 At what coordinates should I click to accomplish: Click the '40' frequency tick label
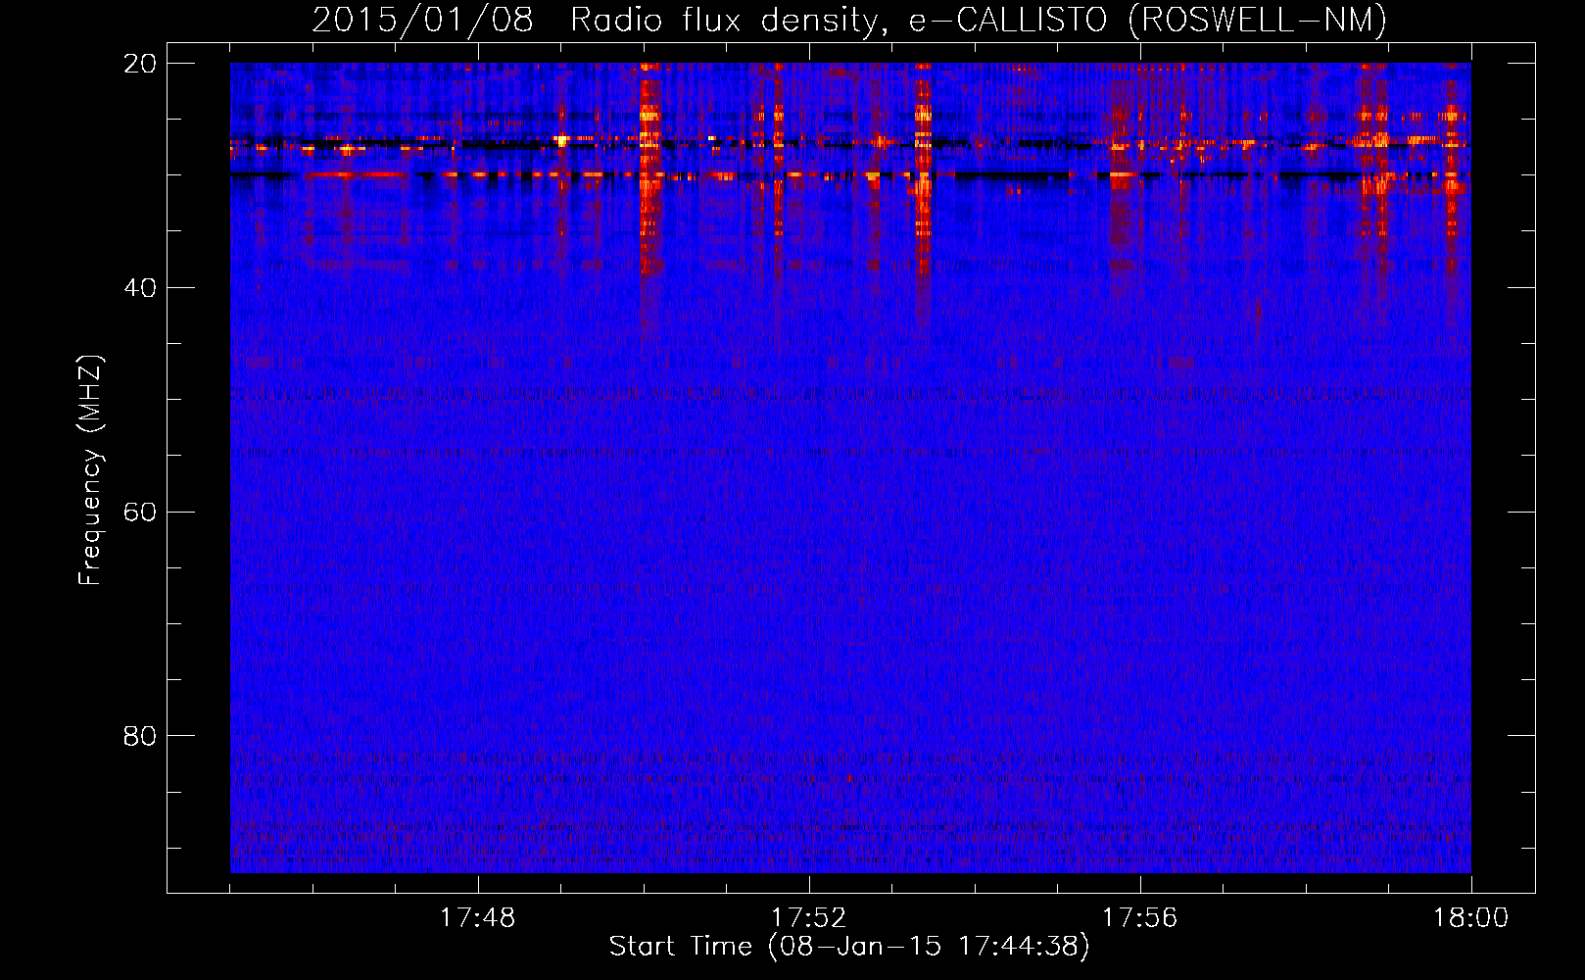click(140, 288)
